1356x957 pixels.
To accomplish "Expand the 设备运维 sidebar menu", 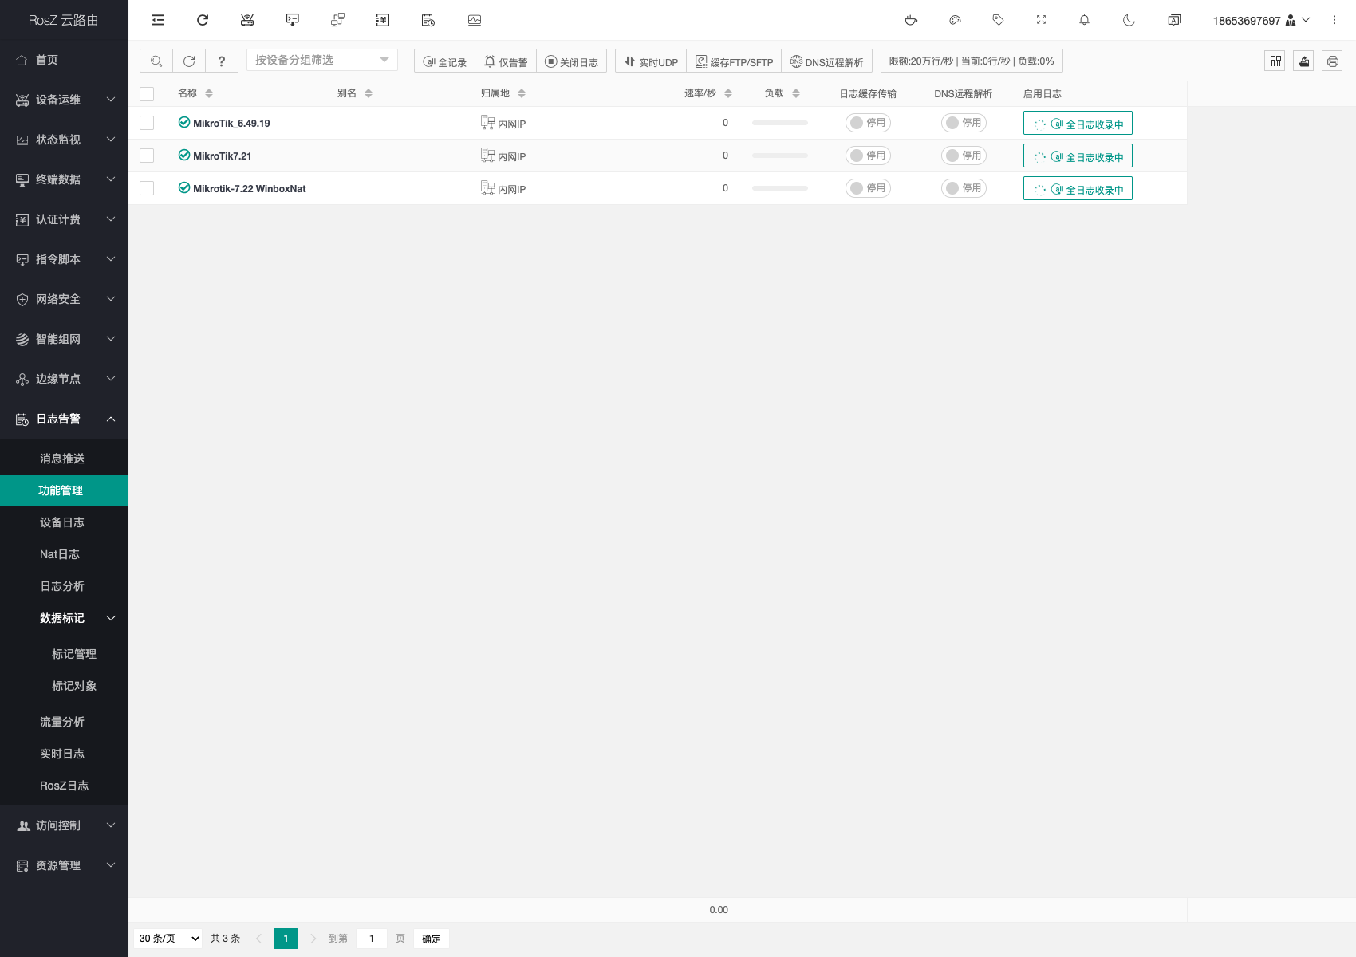I will (x=64, y=100).
